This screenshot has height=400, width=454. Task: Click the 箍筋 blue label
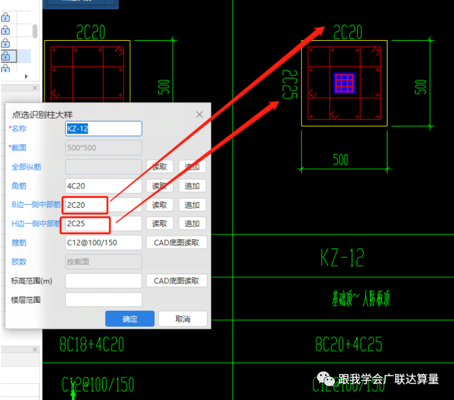pos(19,242)
